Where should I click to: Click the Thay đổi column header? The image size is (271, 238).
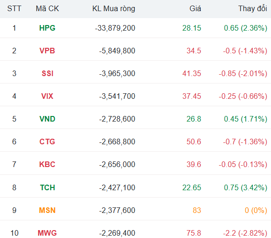click(x=253, y=8)
